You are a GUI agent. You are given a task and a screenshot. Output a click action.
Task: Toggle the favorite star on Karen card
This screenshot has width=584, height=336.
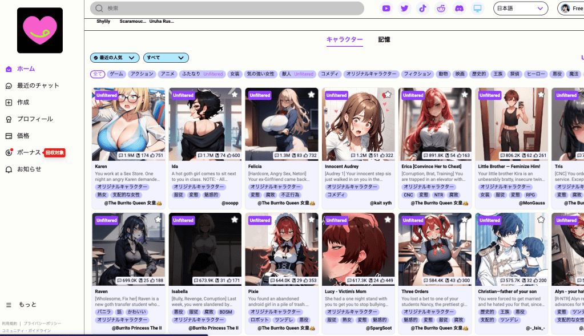(158, 95)
